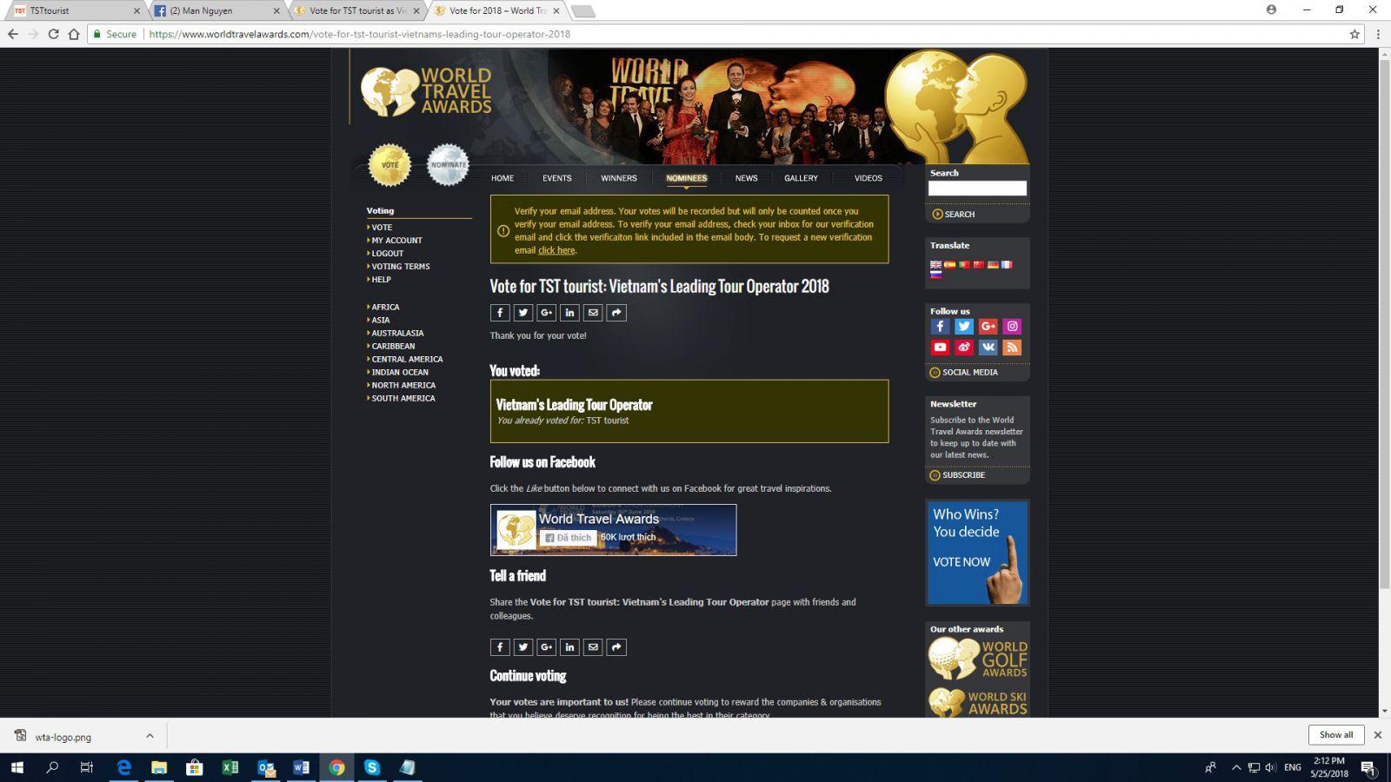Viewport: 1391px width, 782px height.
Task: Share vote via LinkedIn icon under the title
Action: [569, 313]
